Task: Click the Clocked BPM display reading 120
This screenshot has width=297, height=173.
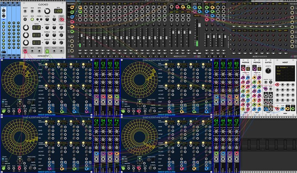Action: tap(58, 11)
